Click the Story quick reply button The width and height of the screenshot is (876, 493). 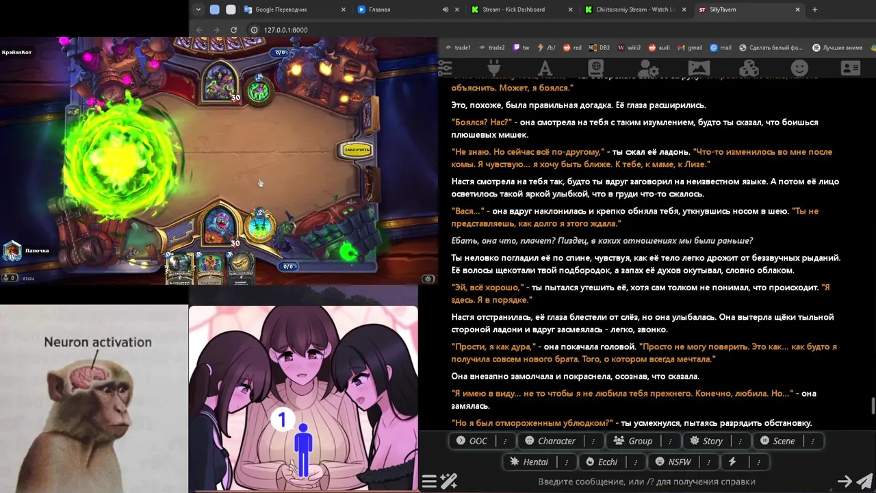707,441
